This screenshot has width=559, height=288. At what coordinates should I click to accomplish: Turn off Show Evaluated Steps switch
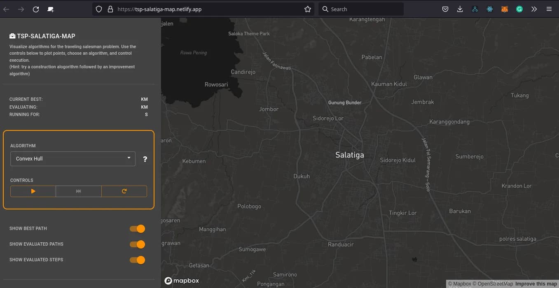click(x=138, y=260)
